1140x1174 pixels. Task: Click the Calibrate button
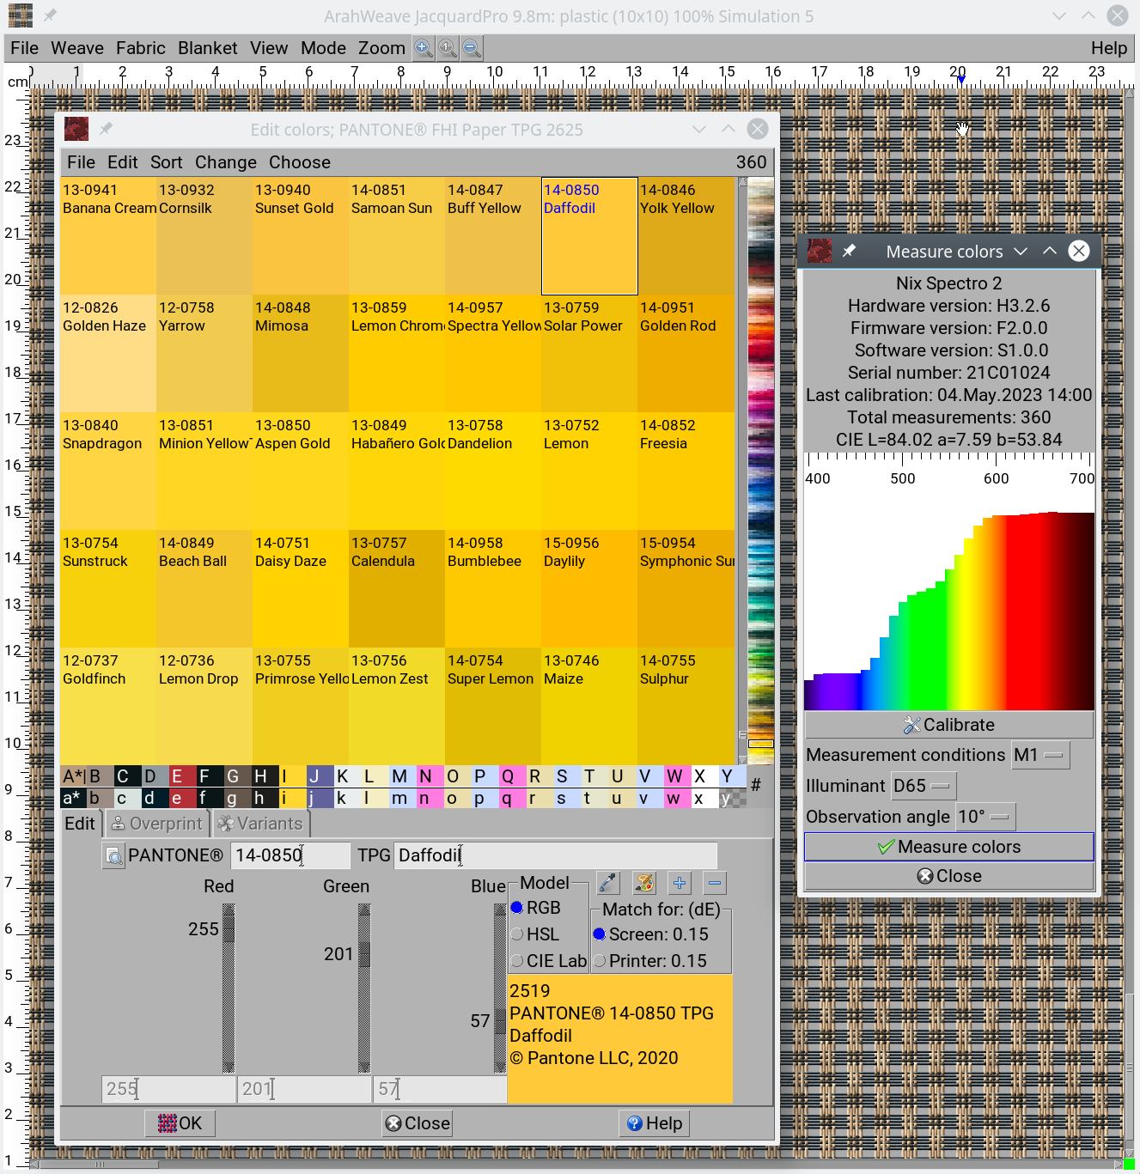click(948, 725)
